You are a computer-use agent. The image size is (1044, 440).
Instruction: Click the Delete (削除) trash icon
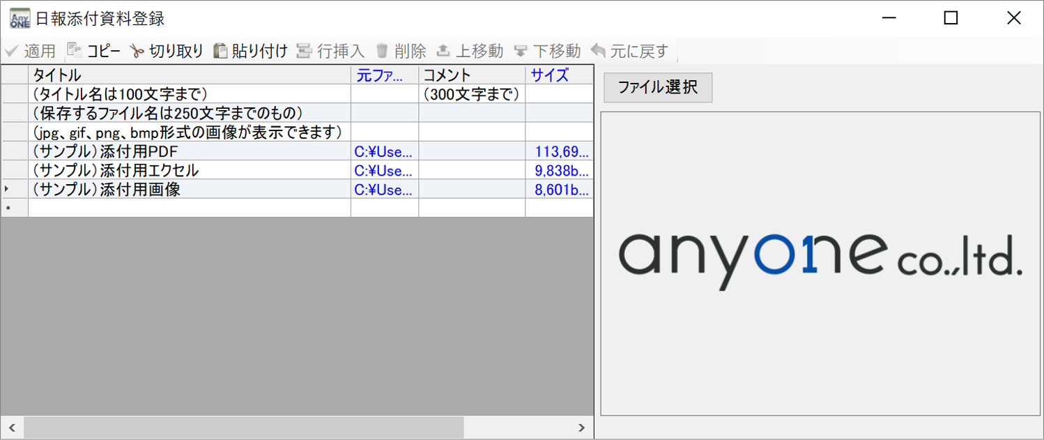pos(382,51)
